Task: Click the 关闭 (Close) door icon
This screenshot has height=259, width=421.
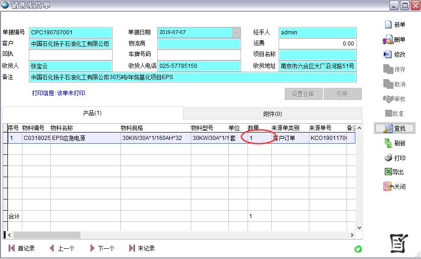Action: 388,186
